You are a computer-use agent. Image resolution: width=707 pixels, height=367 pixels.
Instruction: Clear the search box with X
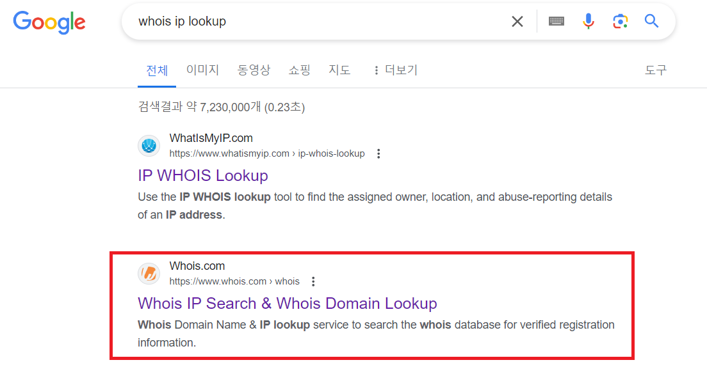click(x=517, y=21)
